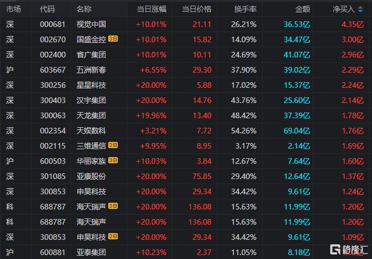Viewport: 372px width, 259px height.
Task: Click 3日 badge next to 华丽家族
Action: point(113,160)
